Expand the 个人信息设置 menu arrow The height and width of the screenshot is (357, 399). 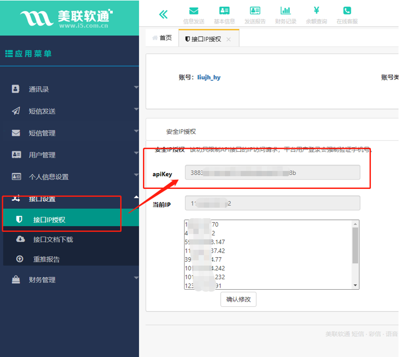pyautogui.click(x=136, y=175)
